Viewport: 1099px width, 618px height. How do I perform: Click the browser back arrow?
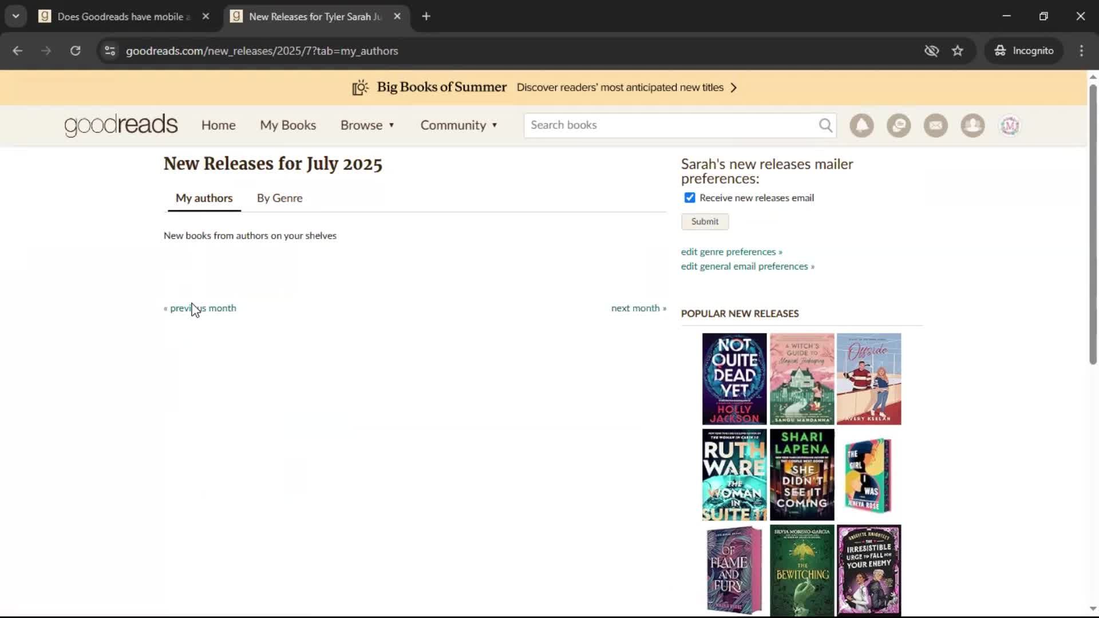click(17, 51)
